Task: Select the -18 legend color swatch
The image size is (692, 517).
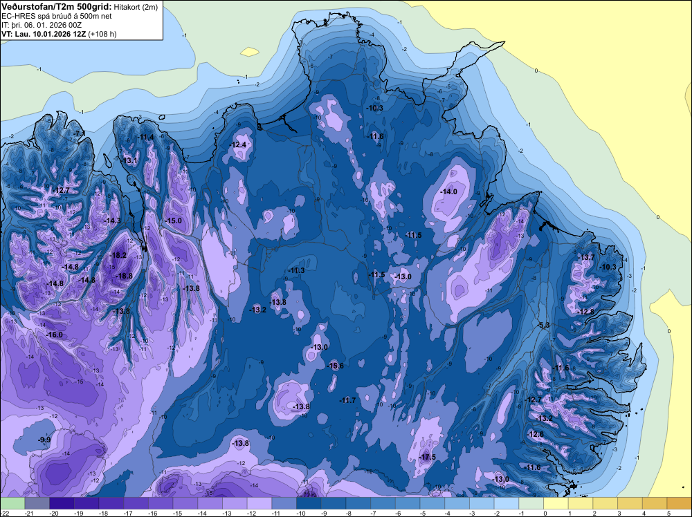Action: [111, 503]
